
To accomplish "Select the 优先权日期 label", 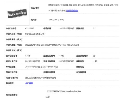I will point(81,72).
